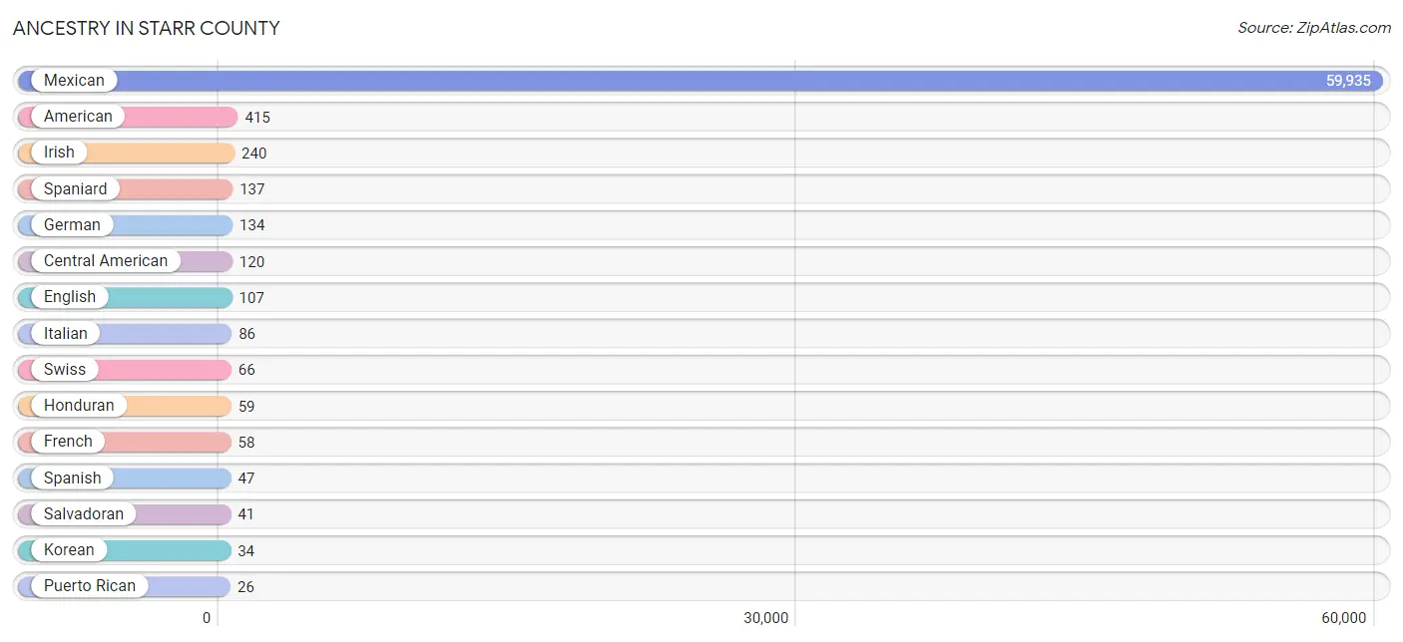Select the 26 value beside Puerto Rican

pos(245,586)
